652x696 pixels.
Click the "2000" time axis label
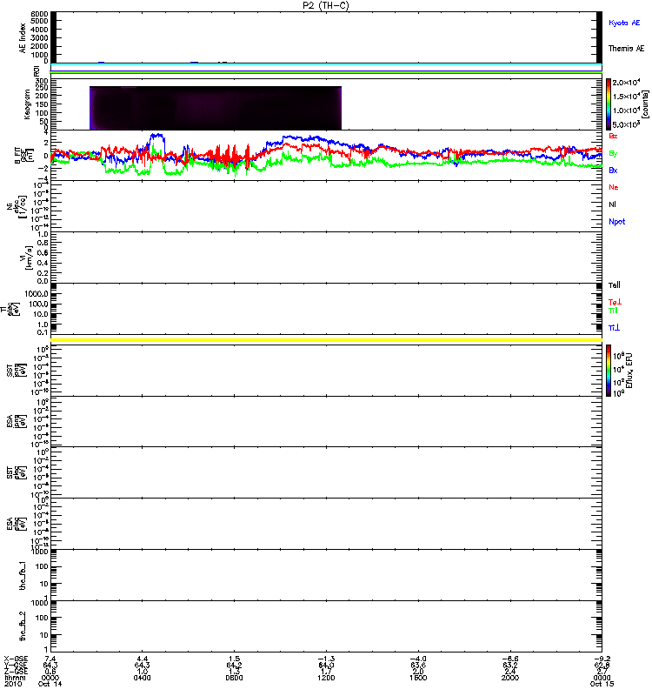pos(510,678)
